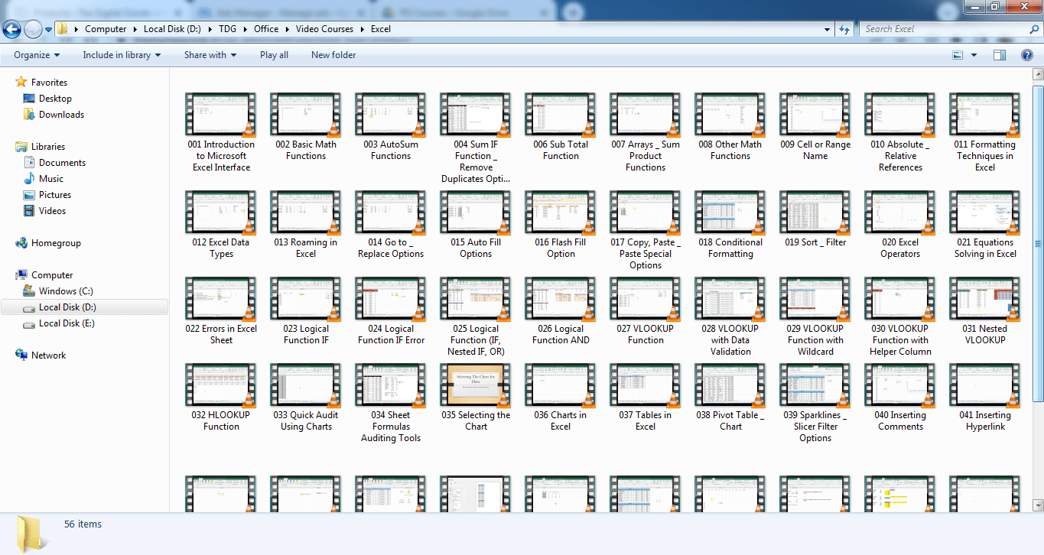Image resolution: width=1044 pixels, height=555 pixels.
Task: Select the 038 Pivot Table _ Chart video
Action: tap(730, 398)
